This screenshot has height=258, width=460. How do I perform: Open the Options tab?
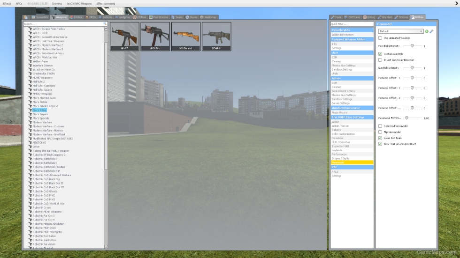[401, 17]
